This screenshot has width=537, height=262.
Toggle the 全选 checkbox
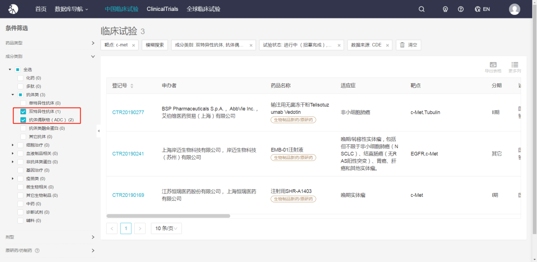pos(17,70)
